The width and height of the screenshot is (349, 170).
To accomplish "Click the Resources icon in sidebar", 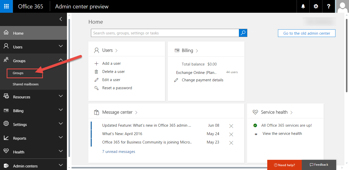I will click(x=6, y=96).
